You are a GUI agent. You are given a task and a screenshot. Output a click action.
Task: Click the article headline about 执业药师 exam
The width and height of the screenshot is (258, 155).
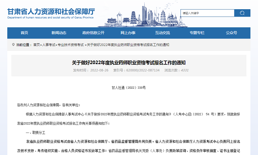pos(129,62)
